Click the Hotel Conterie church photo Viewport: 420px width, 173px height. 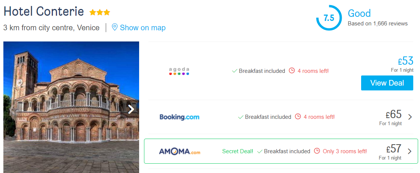pyautogui.click(x=71, y=107)
